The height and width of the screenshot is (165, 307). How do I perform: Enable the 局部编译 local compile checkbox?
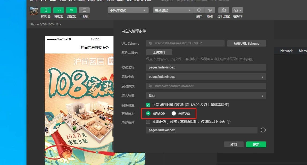(148, 122)
